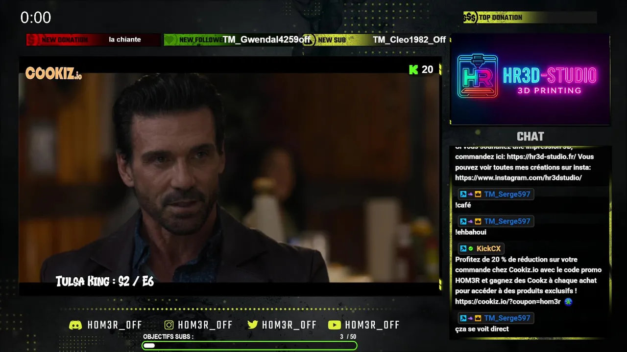Image resolution: width=627 pixels, height=352 pixels.
Task: Click the HR3D-Studio 3D Printing banner
Action: [x=530, y=80]
